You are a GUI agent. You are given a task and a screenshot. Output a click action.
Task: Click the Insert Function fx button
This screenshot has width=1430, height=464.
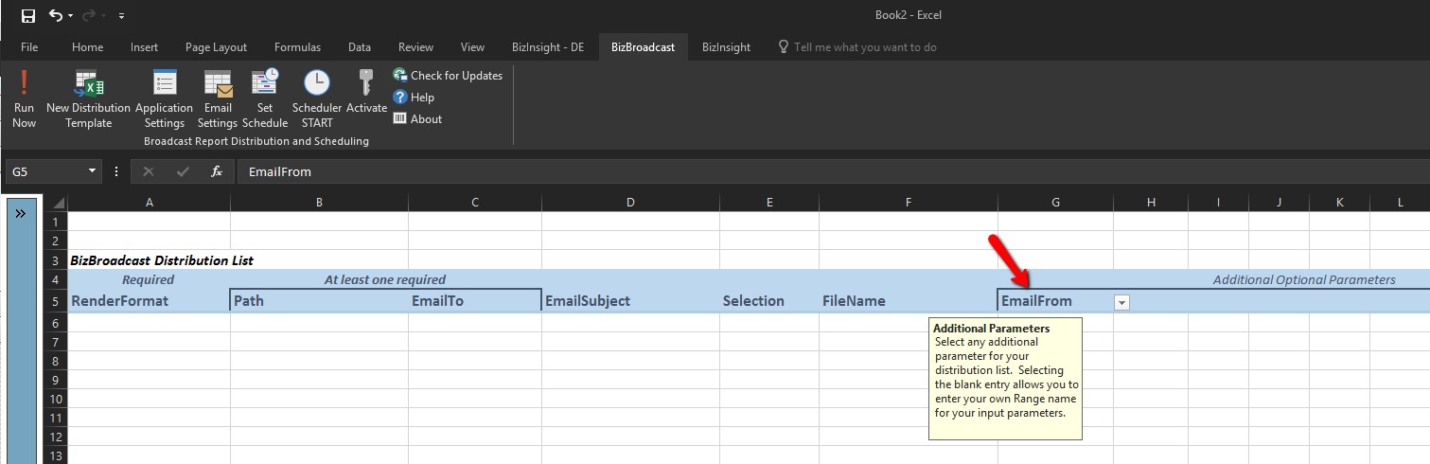click(x=217, y=171)
